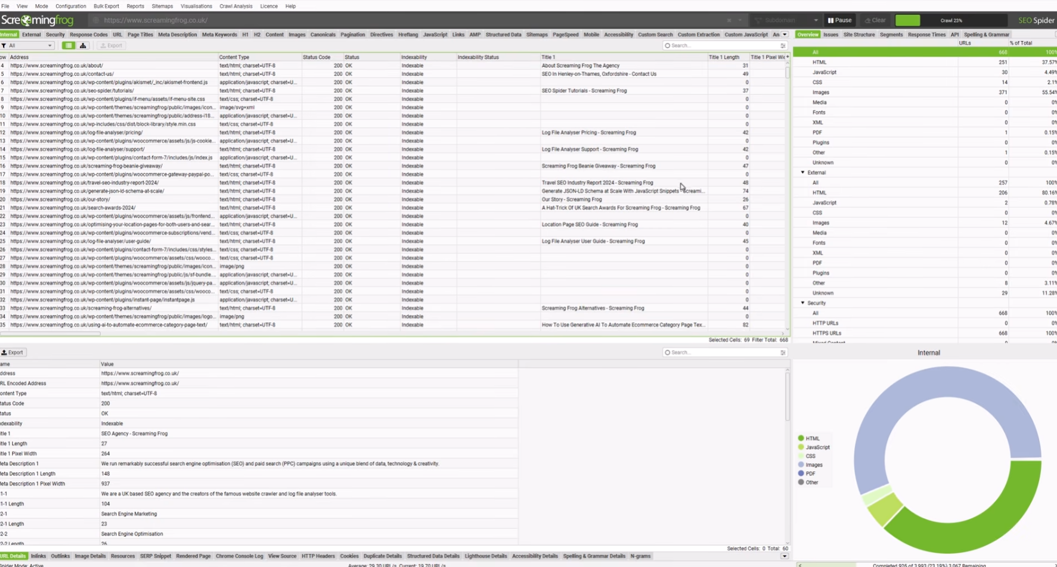The image size is (1057, 567).
Task: Open the Structured Data tab
Action: click(503, 35)
